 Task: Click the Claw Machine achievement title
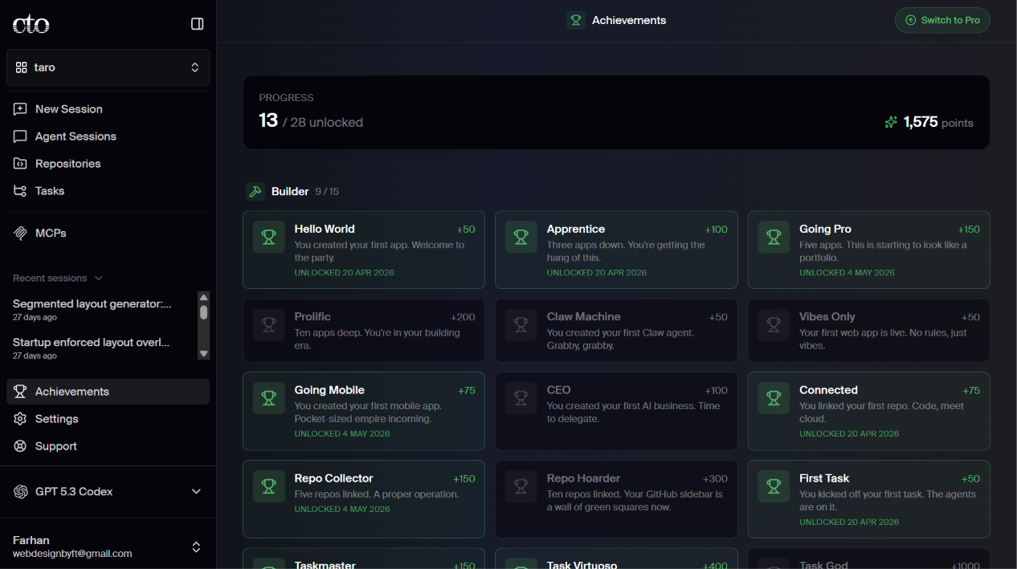[584, 316]
